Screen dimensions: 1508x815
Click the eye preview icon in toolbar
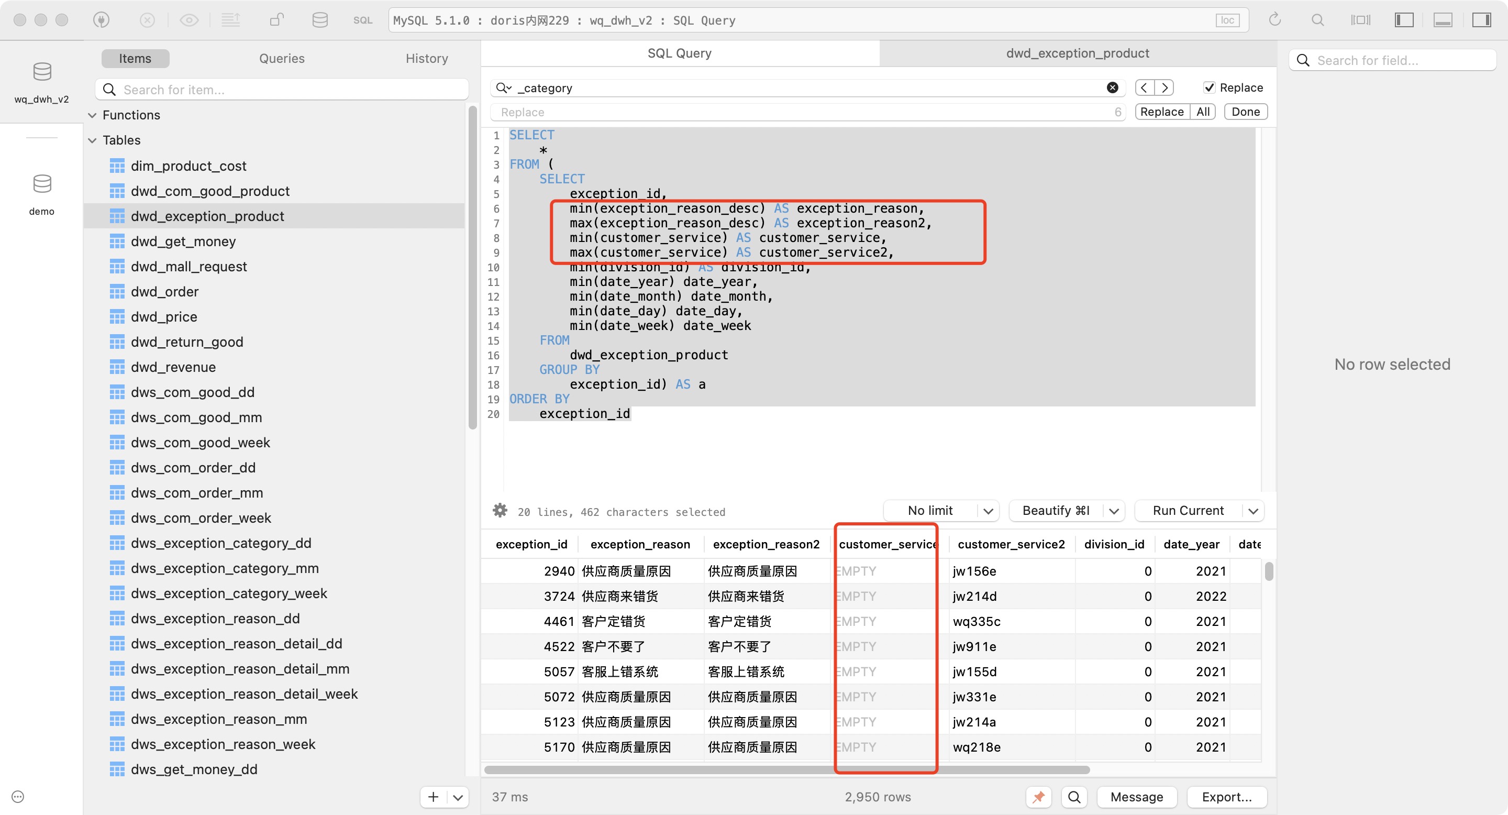click(x=188, y=20)
